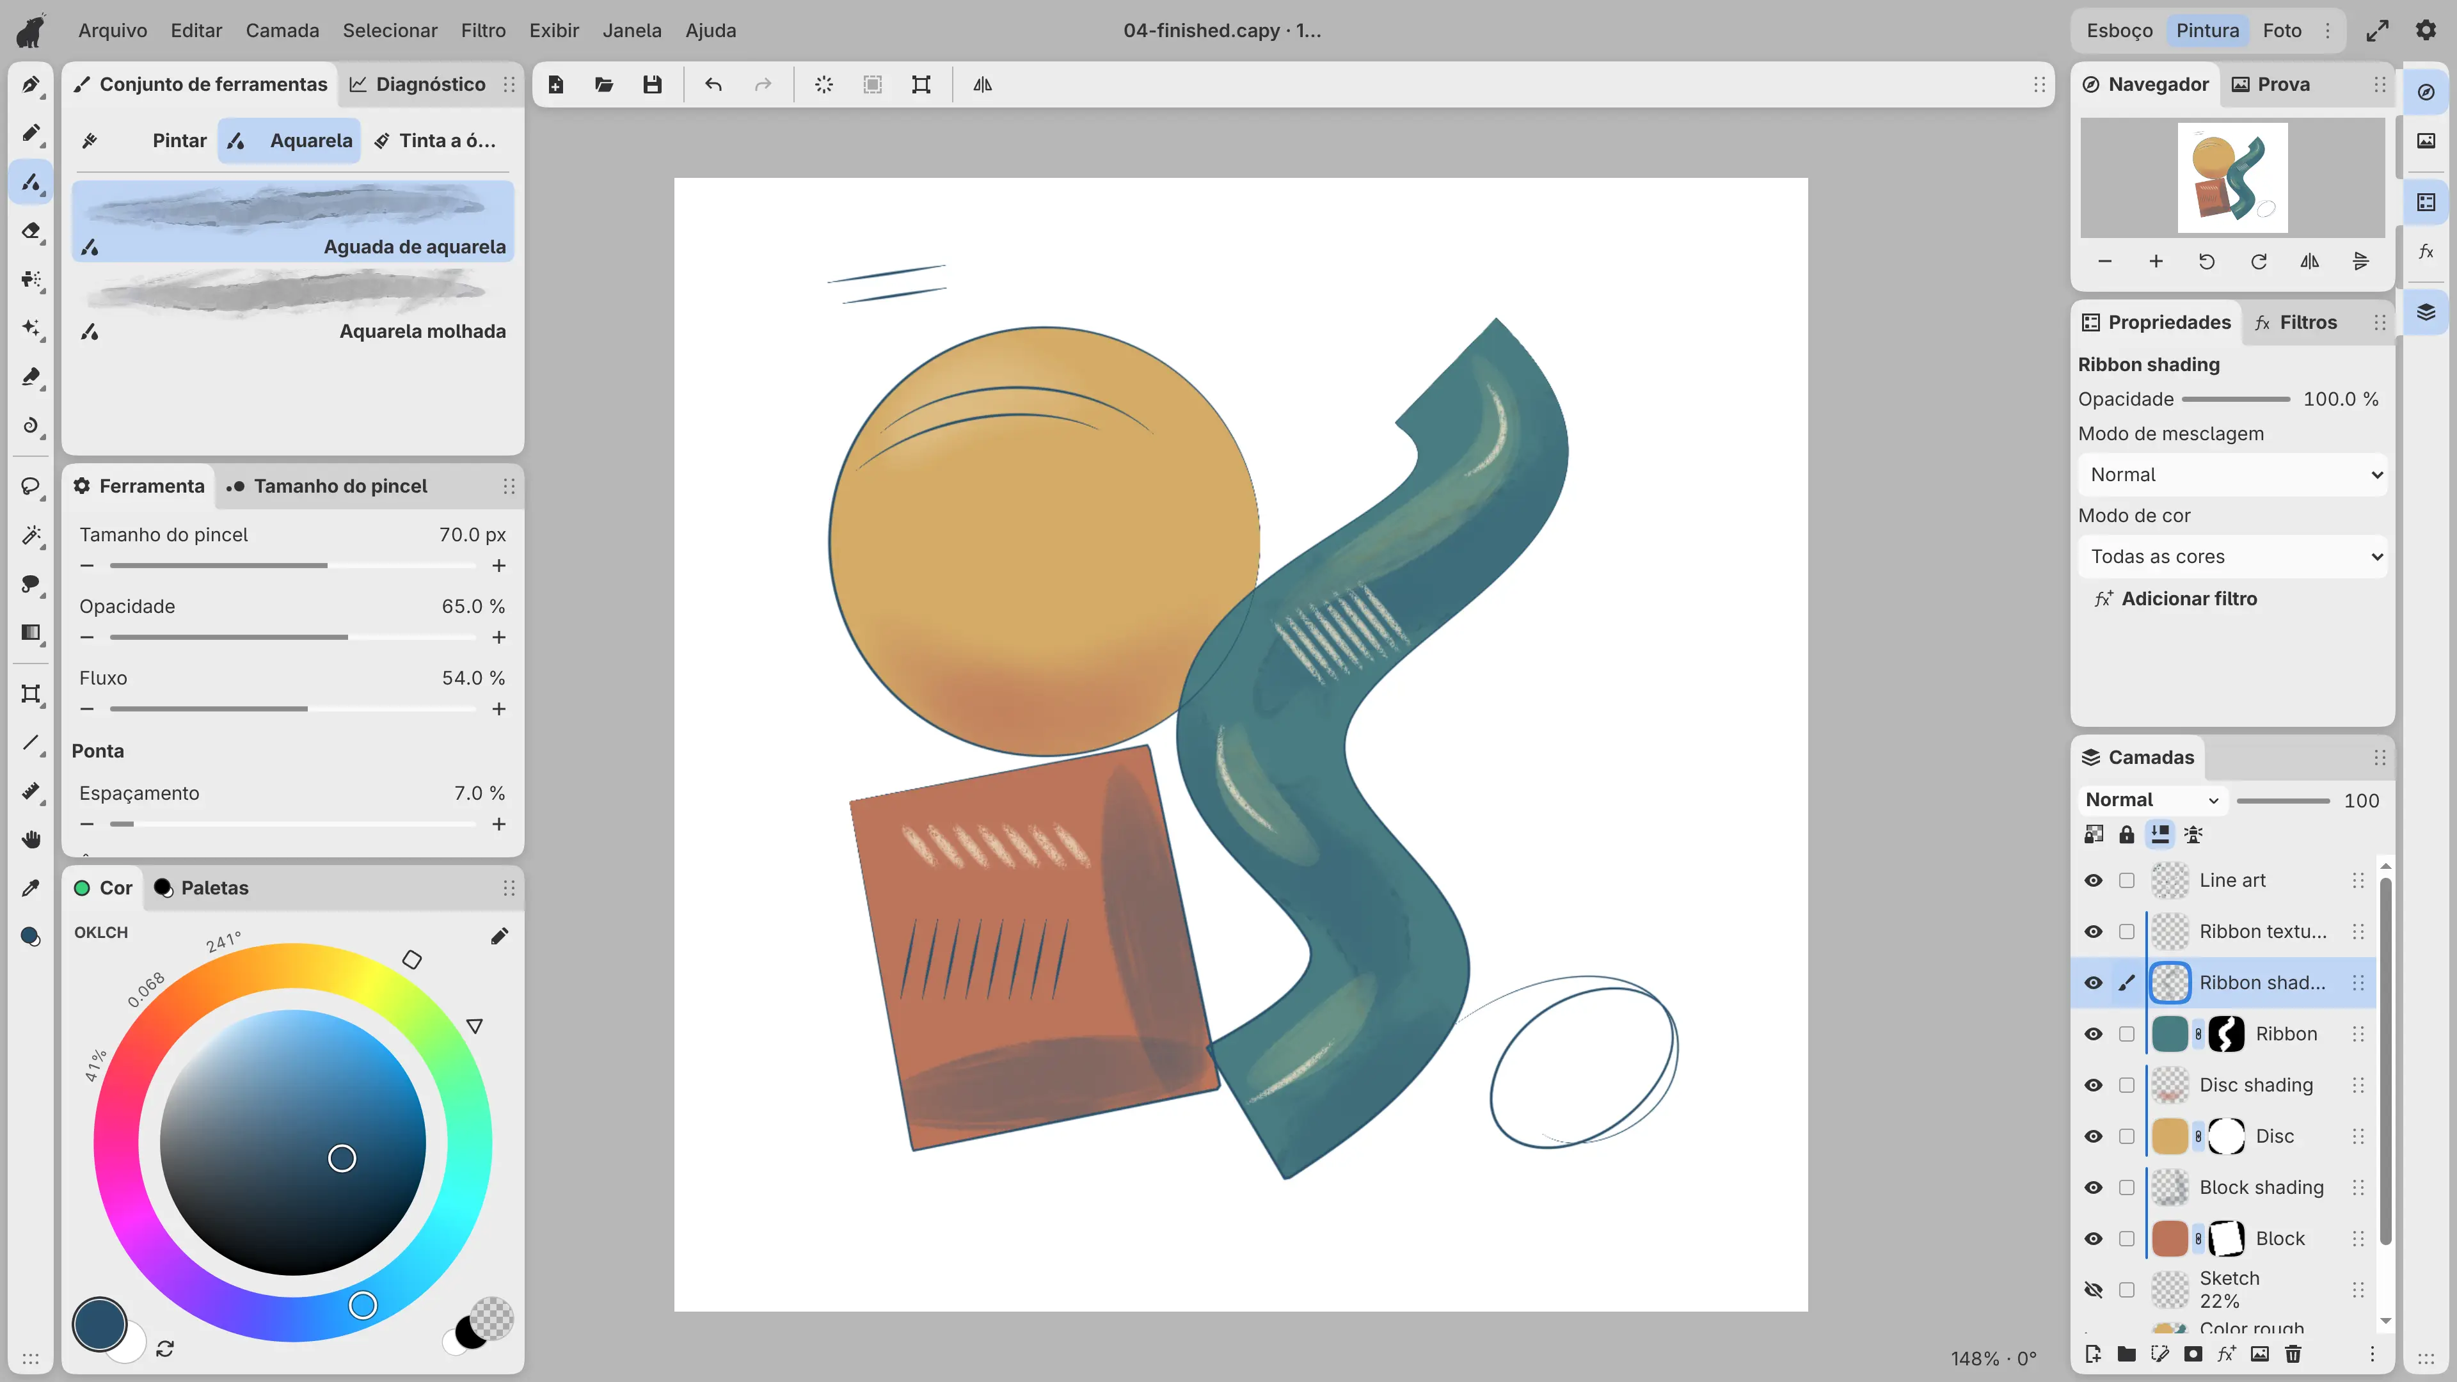Image resolution: width=2457 pixels, height=1382 pixels.
Task: Click the navigator preview thumbnail
Action: tap(2232, 177)
